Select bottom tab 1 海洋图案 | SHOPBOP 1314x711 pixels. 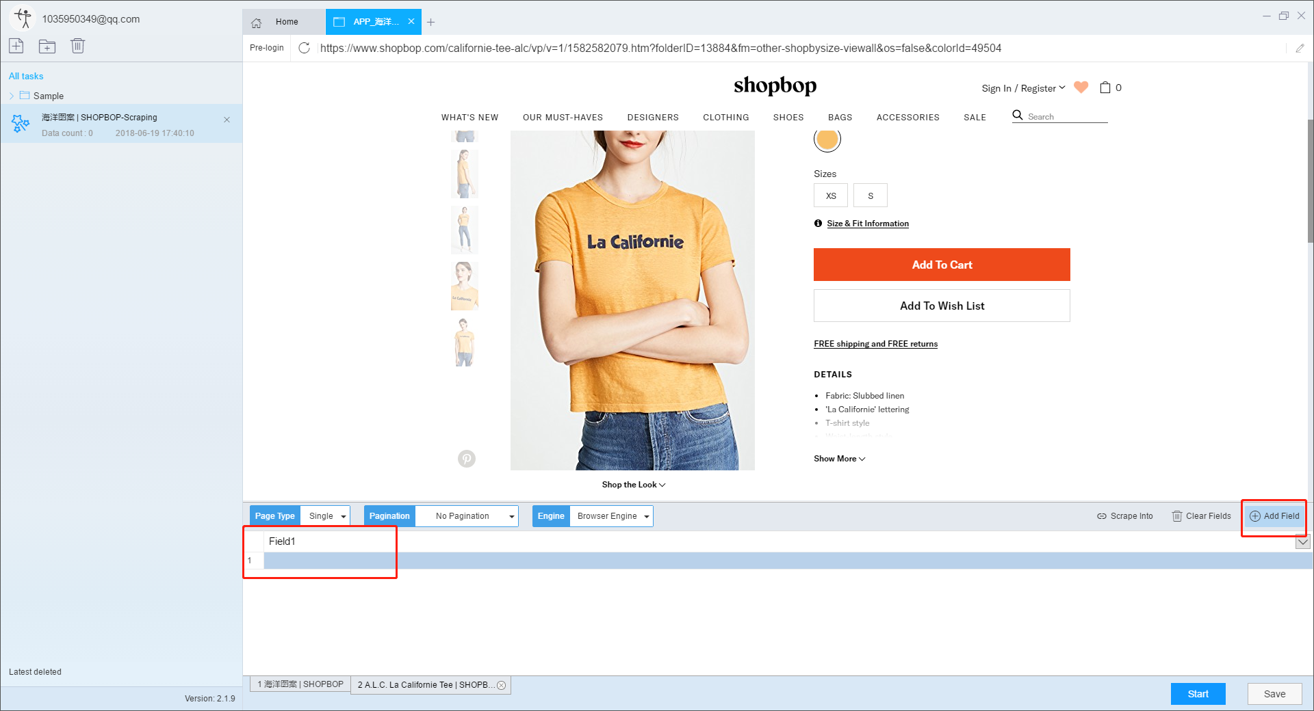point(300,684)
